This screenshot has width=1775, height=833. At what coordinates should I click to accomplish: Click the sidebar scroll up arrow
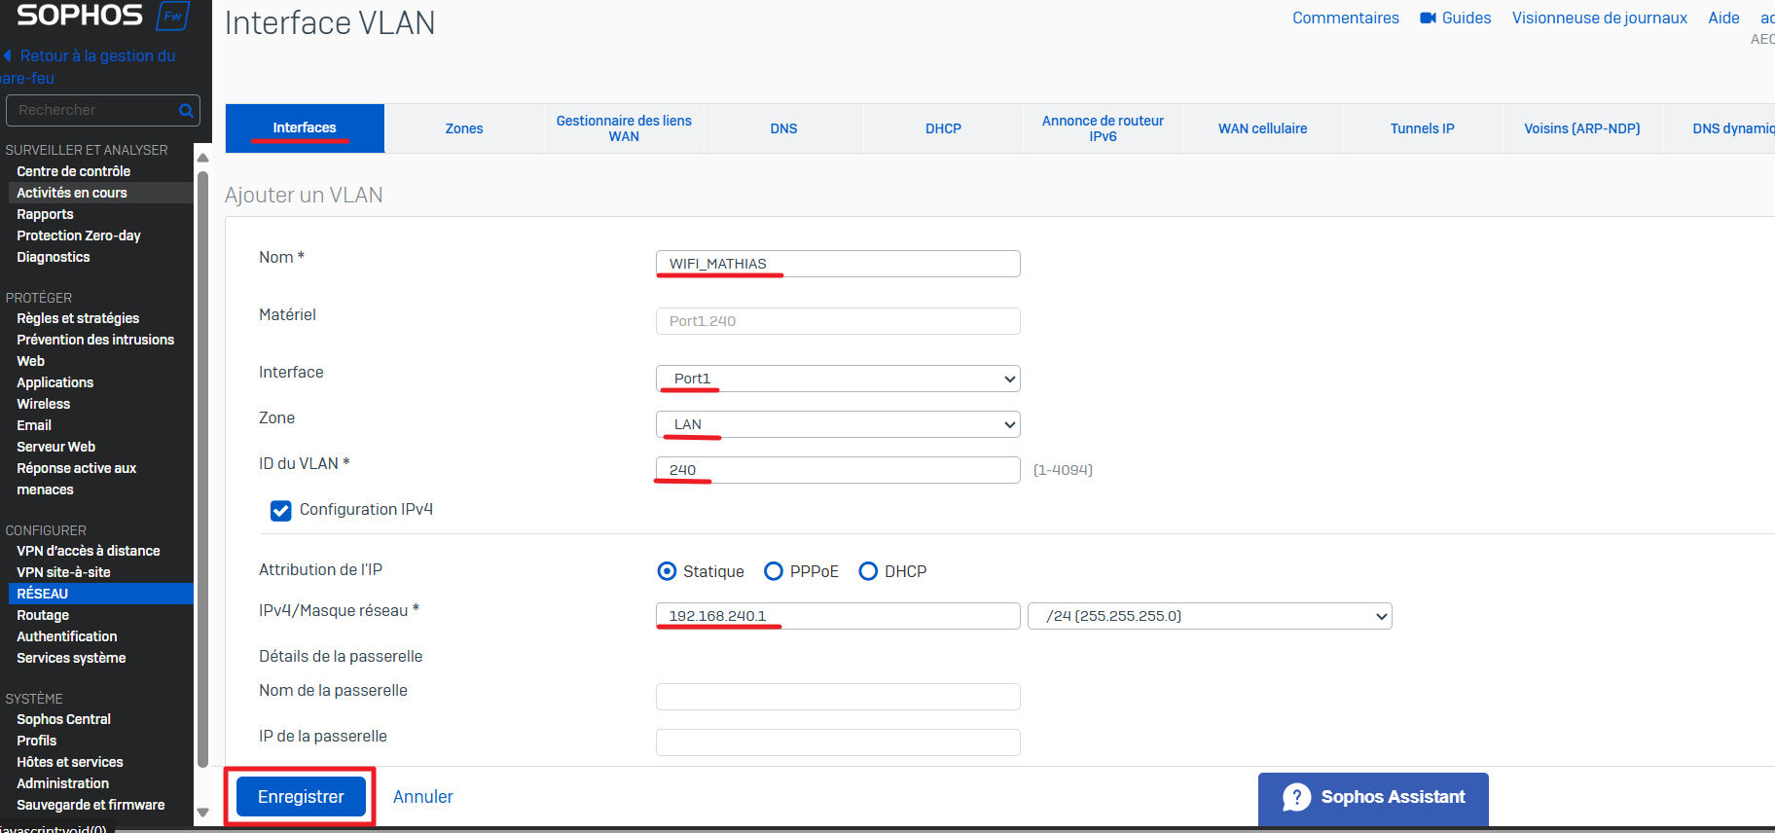202,158
